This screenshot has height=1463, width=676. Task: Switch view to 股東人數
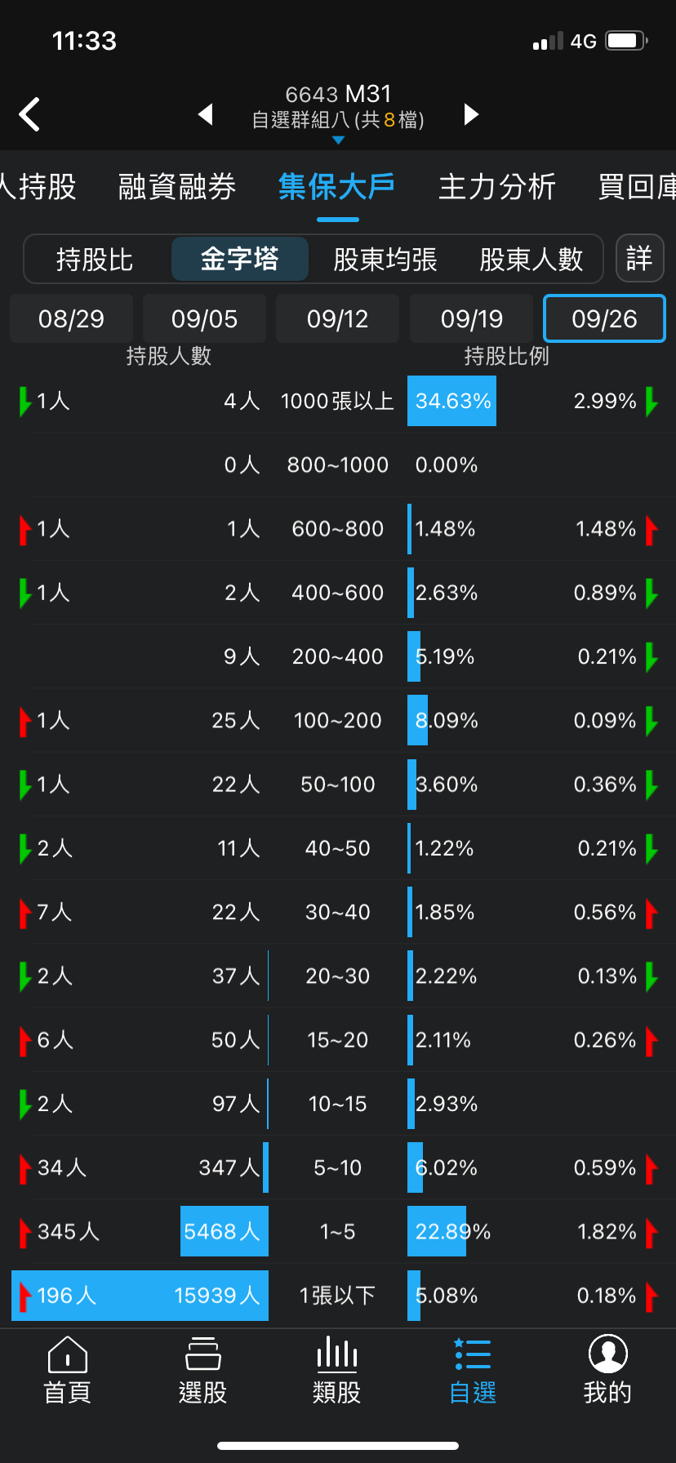coord(531,260)
